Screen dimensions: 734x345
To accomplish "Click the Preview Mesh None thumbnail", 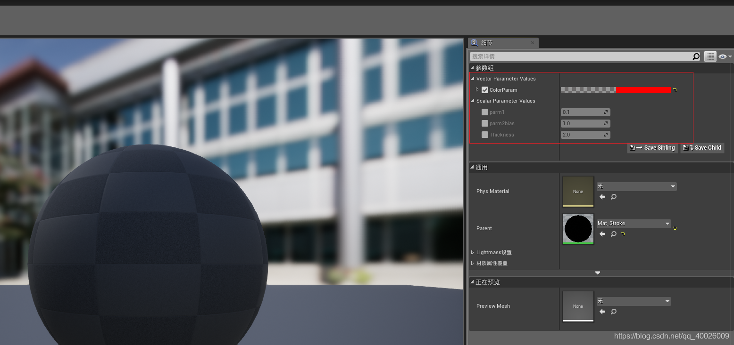I will 578,306.
